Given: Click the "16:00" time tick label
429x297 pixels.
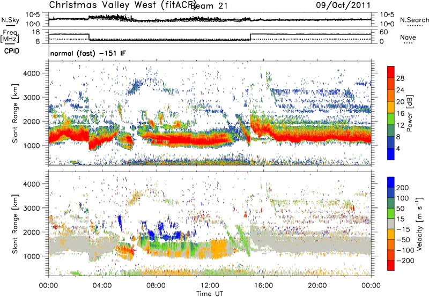Looking at the screenshot, I should pyautogui.click(x=263, y=286).
